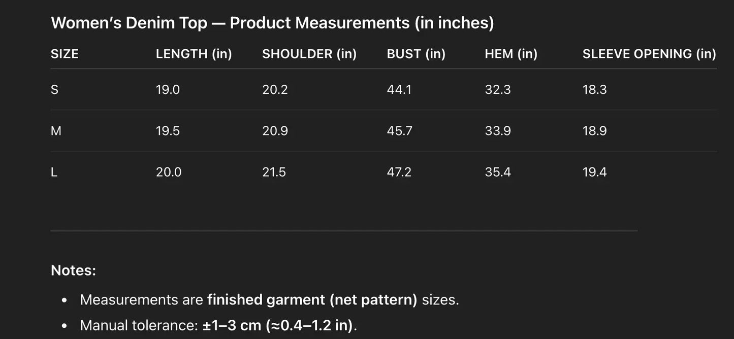The image size is (734, 339).
Task: Click the 19.4 sleeve opening value
Action: coord(594,172)
